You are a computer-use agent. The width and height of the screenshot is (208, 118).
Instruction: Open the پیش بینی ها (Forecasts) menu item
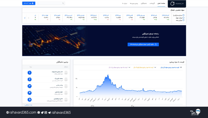[x=134, y=3]
